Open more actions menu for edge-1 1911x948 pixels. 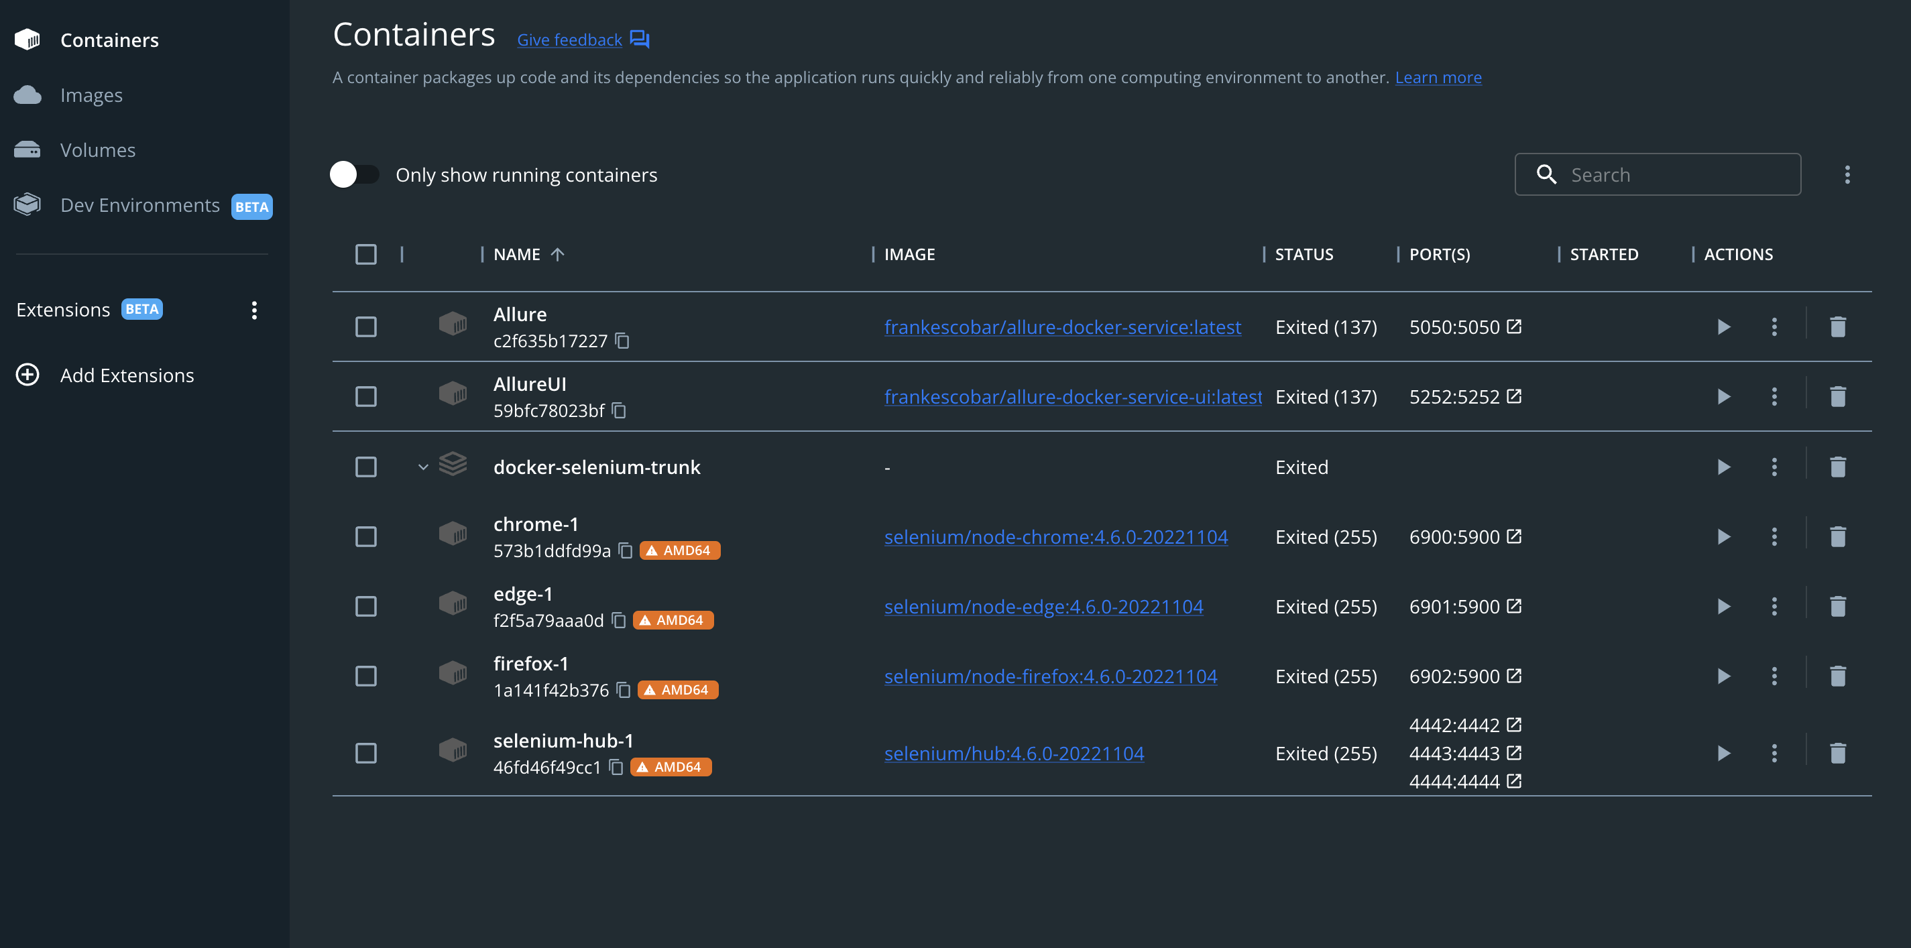pyautogui.click(x=1774, y=607)
